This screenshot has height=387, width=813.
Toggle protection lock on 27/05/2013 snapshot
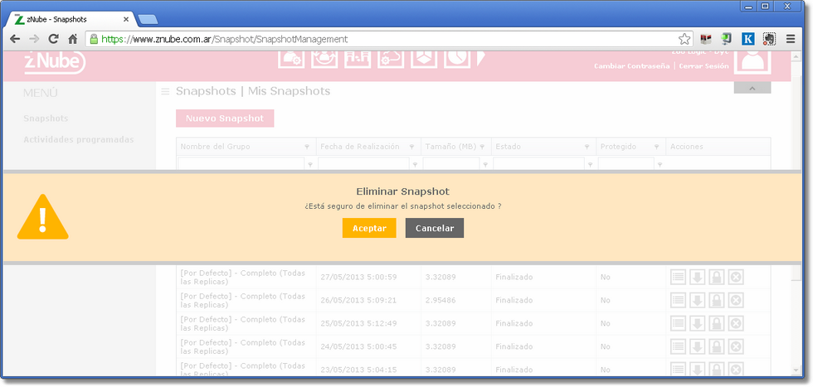716,277
